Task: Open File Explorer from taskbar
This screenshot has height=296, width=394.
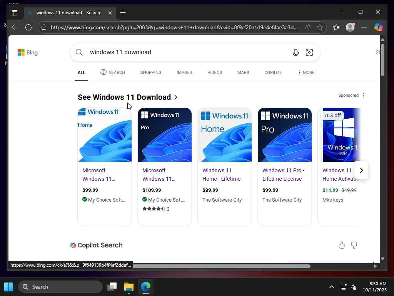Action: pos(129,287)
